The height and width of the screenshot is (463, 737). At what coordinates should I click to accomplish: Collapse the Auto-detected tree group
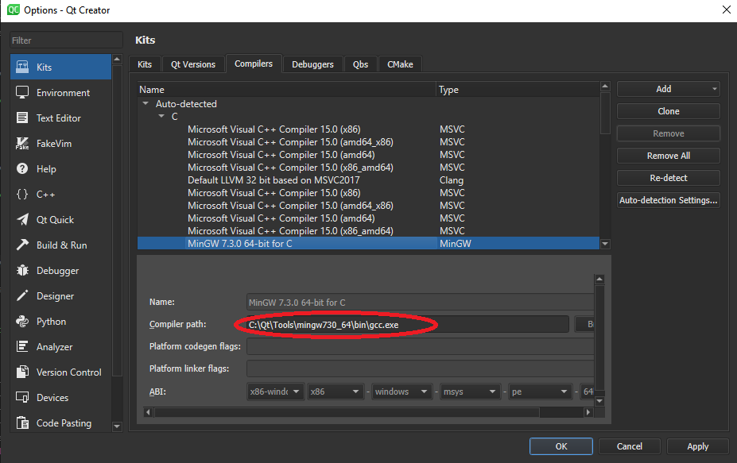[x=145, y=103]
